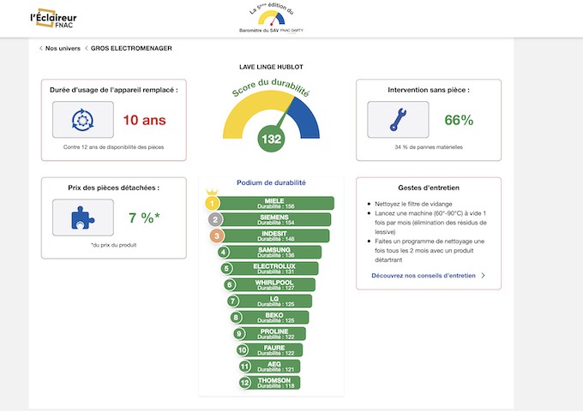Go back to Nos univers breadcrumb

click(x=63, y=48)
